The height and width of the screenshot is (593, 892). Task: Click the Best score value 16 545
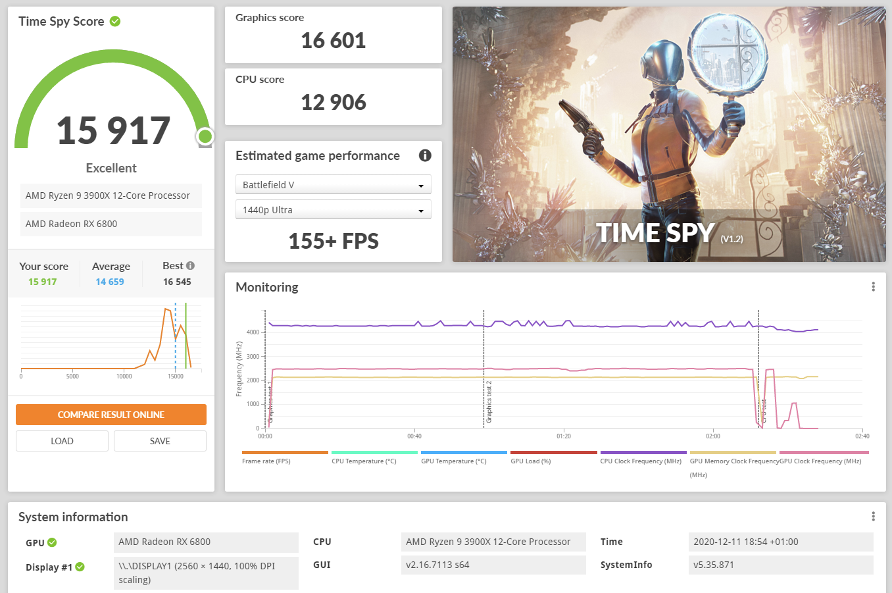pos(178,282)
